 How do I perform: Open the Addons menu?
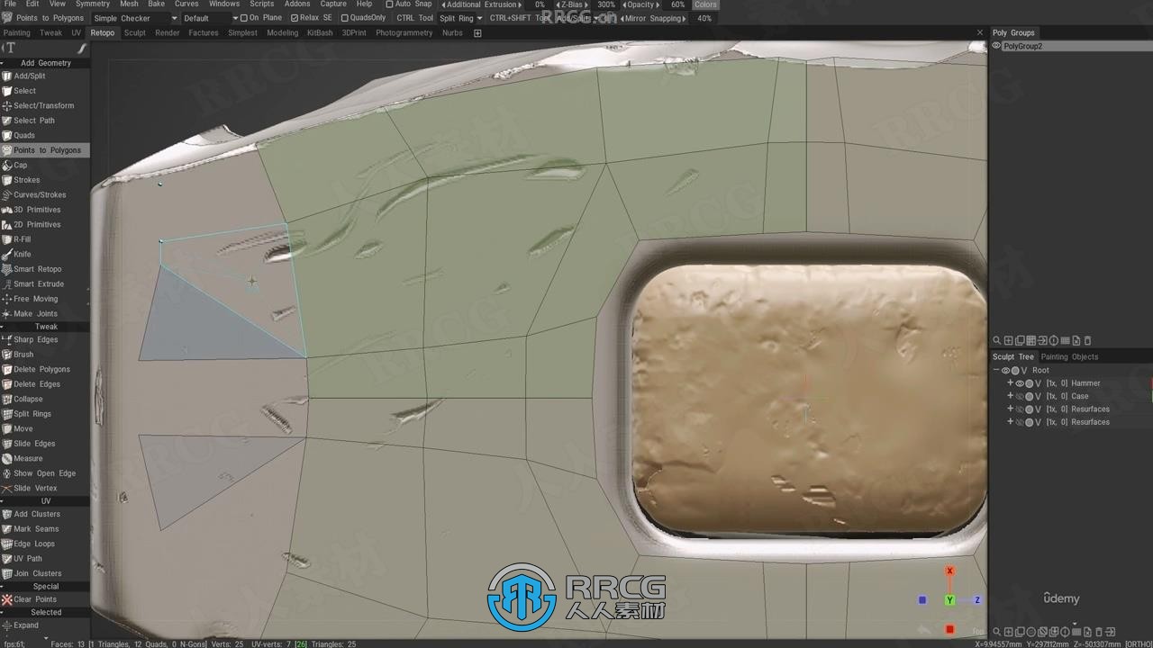297,4
